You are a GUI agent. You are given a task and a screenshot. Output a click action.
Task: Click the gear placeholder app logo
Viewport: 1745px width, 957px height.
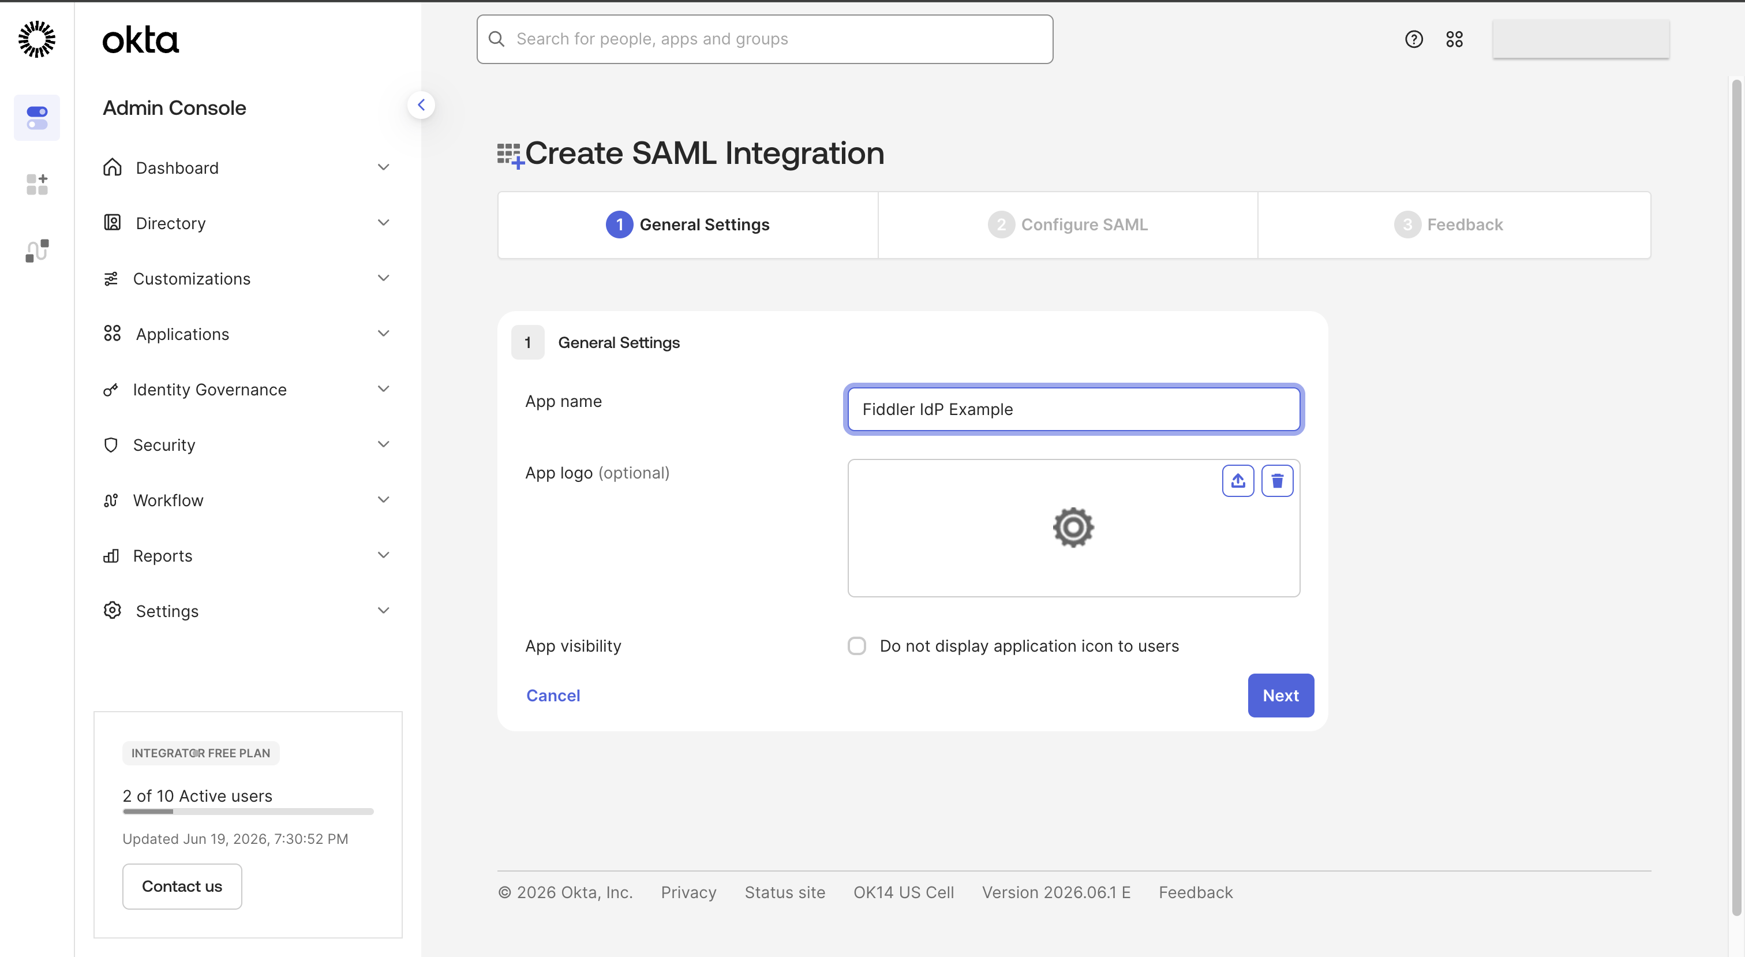(1073, 528)
